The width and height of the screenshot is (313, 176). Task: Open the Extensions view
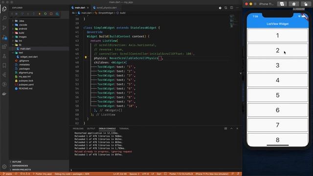tap(4, 47)
